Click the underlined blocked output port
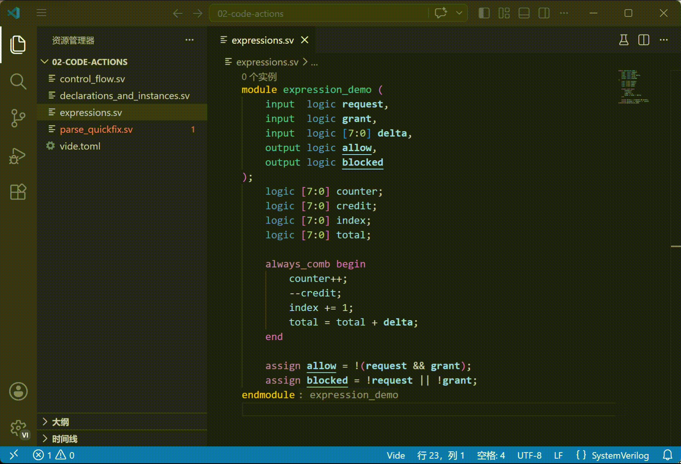This screenshot has height=464, width=681. pyautogui.click(x=362, y=163)
